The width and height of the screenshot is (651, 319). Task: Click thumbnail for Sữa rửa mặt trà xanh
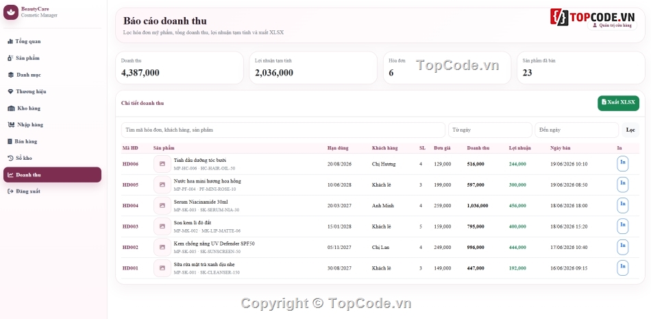click(162, 268)
